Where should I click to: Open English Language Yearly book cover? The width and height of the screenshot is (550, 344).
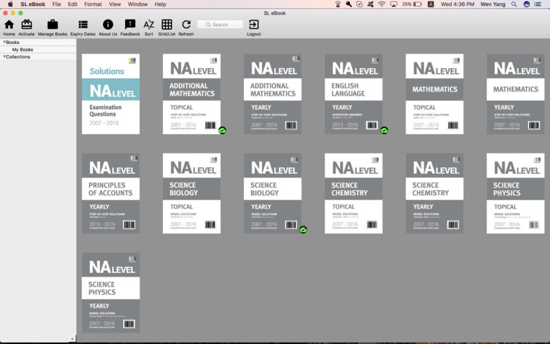353,94
